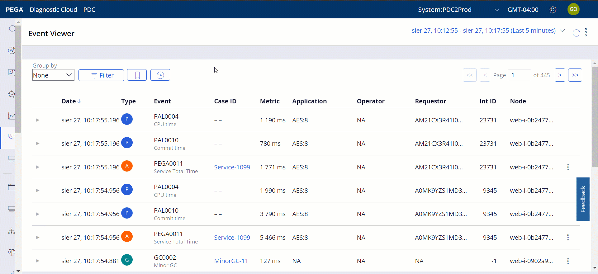Viewport: 598px width, 274px height.
Task: Jump to the last page of events
Action: click(x=575, y=75)
